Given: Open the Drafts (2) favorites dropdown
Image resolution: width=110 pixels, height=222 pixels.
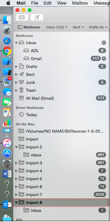Looking at the screenshot, I should coord(98,27).
